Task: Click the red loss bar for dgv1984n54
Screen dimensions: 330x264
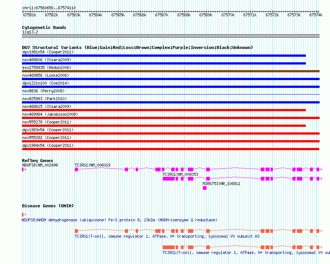Action: pos(171,149)
